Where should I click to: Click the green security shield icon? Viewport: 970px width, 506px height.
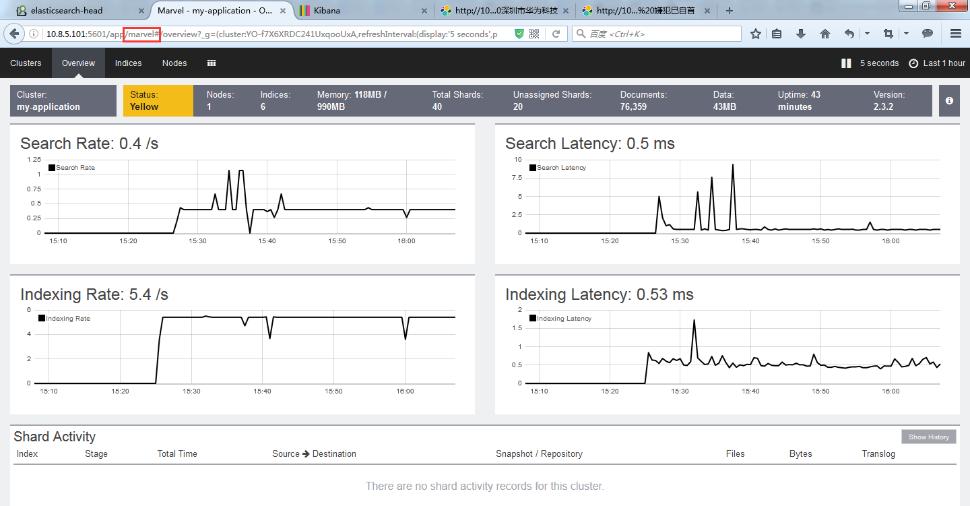pyautogui.click(x=519, y=34)
